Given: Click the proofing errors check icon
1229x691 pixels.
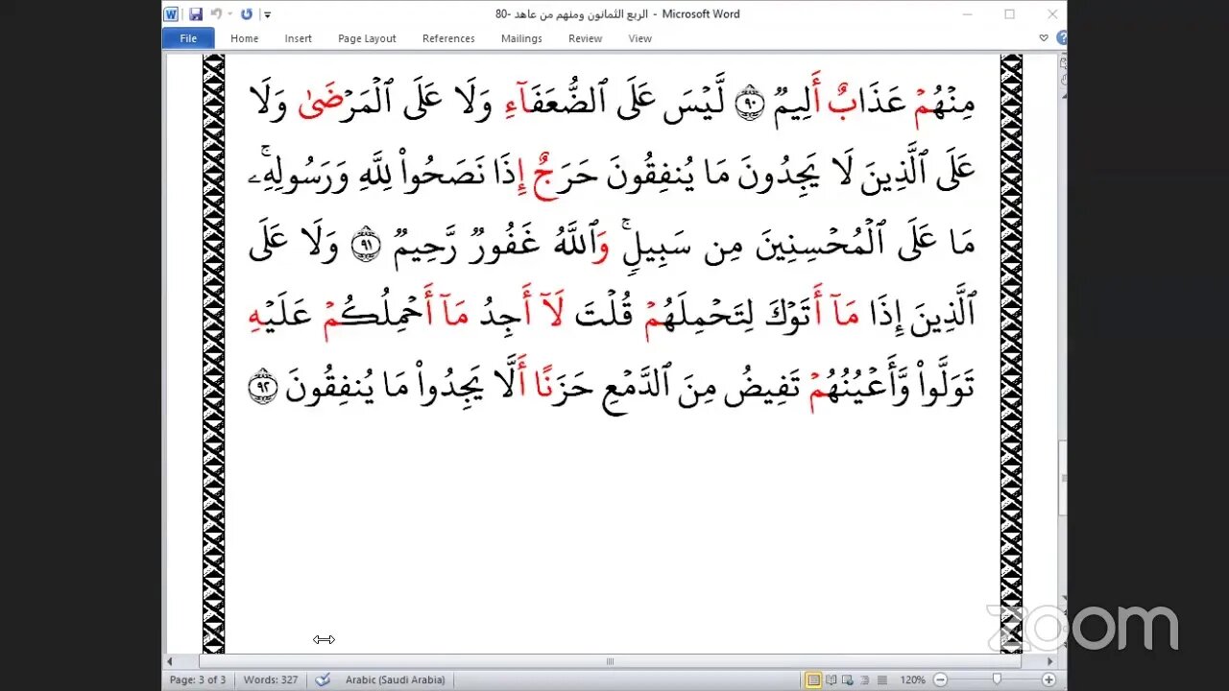Looking at the screenshot, I should [x=324, y=679].
